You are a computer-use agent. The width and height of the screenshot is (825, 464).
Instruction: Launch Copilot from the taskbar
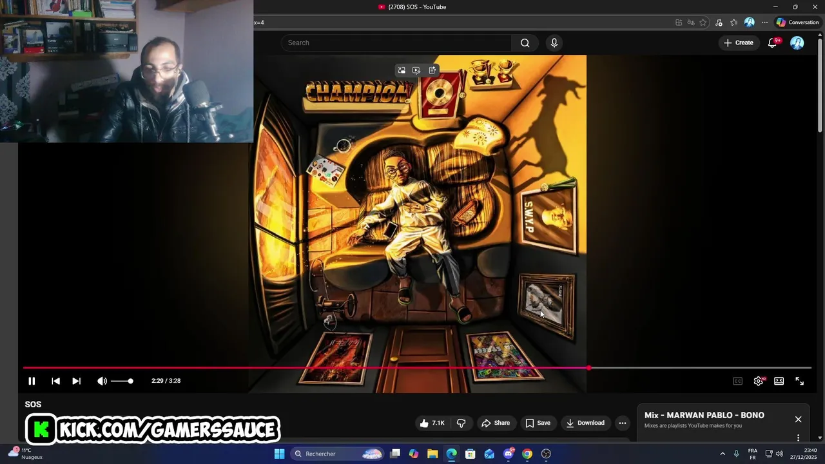tap(414, 454)
